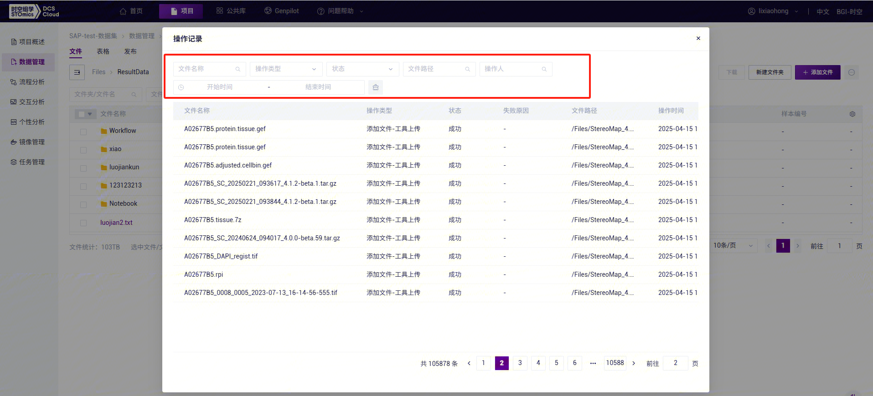This screenshot has height=396, width=873.
Task: Open 任务管理 in sidebar
Action: 28,162
